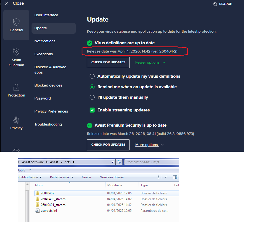Click the Nouveau dossier button
This screenshot has height=227, width=260.
[111, 177]
